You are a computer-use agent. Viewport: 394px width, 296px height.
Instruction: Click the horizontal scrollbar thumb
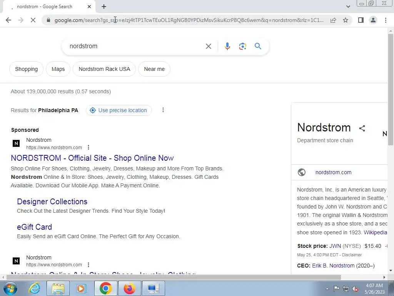174,277
